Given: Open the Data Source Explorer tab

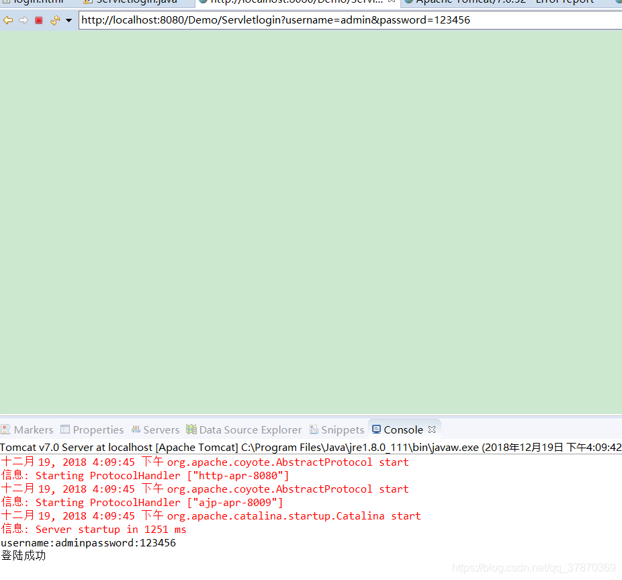Looking at the screenshot, I should click(x=244, y=429).
